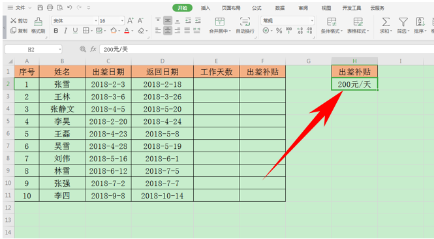Expand the borders dropdown arrow
The height and width of the screenshot is (239, 434).
click(91, 31)
